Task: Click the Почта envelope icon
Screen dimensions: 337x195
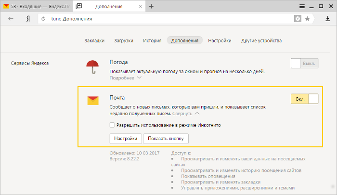Action: (x=93, y=101)
